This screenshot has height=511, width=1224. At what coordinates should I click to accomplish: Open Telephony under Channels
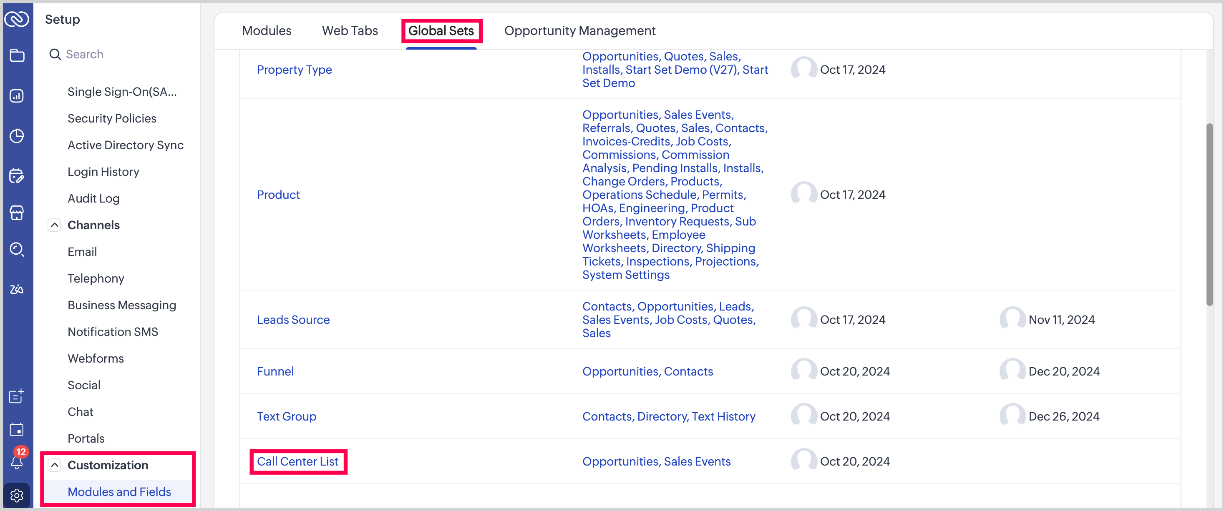[96, 278]
